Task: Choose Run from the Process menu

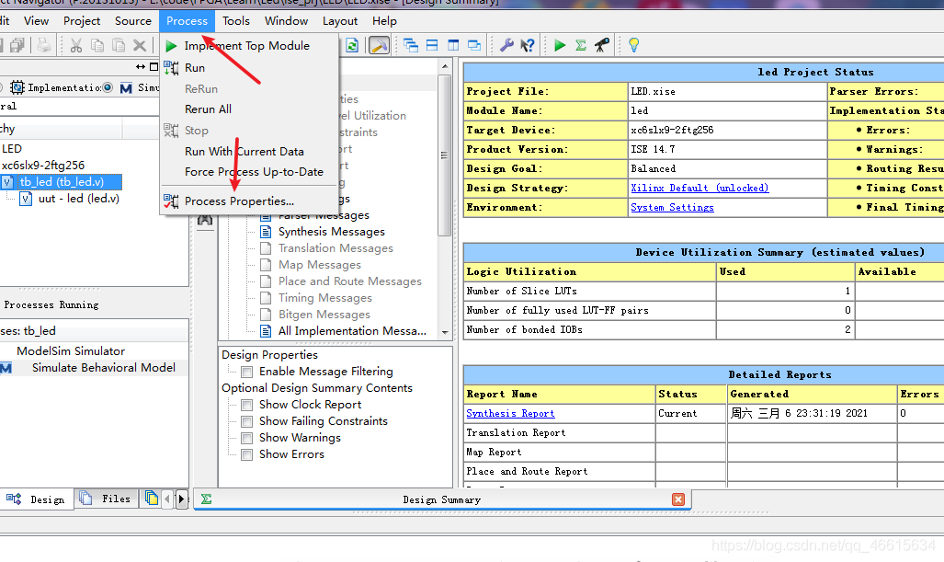Action: point(249,67)
